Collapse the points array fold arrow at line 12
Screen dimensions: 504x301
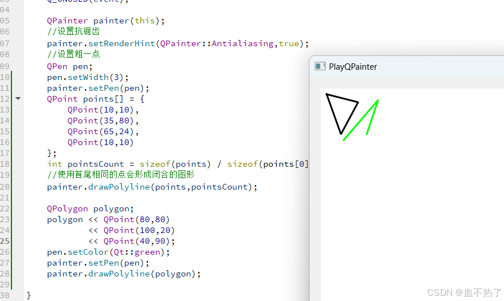18,98
